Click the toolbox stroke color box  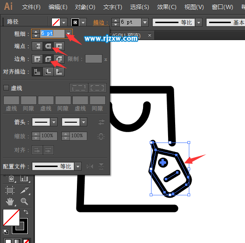[x=24, y=230]
